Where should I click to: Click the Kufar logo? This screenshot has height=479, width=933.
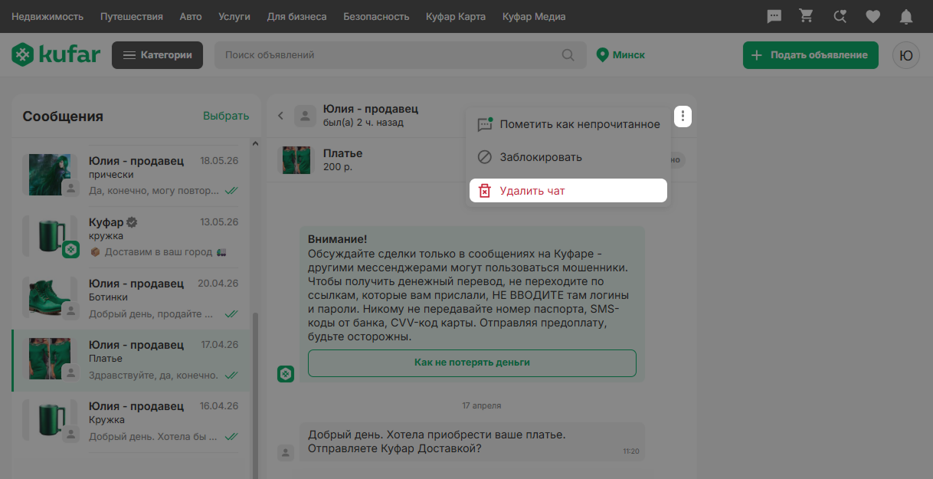point(55,55)
